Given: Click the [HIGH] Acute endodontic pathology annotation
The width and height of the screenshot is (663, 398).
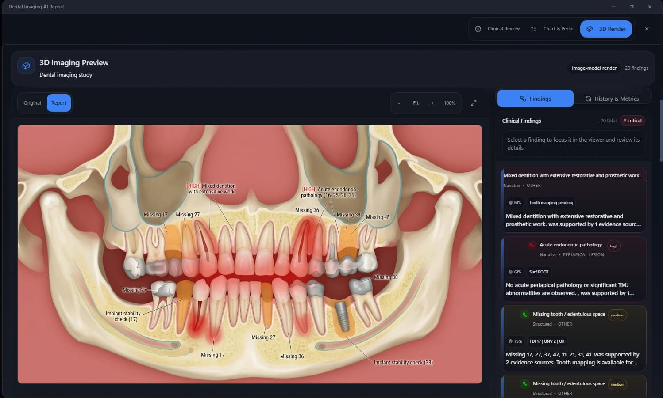Looking at the screenshot, I should (x=328, y=192).
